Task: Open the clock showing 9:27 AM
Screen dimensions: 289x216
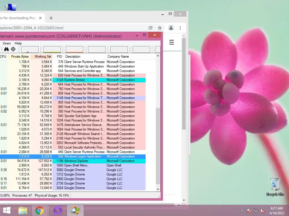Action: (x=277, y=211)
